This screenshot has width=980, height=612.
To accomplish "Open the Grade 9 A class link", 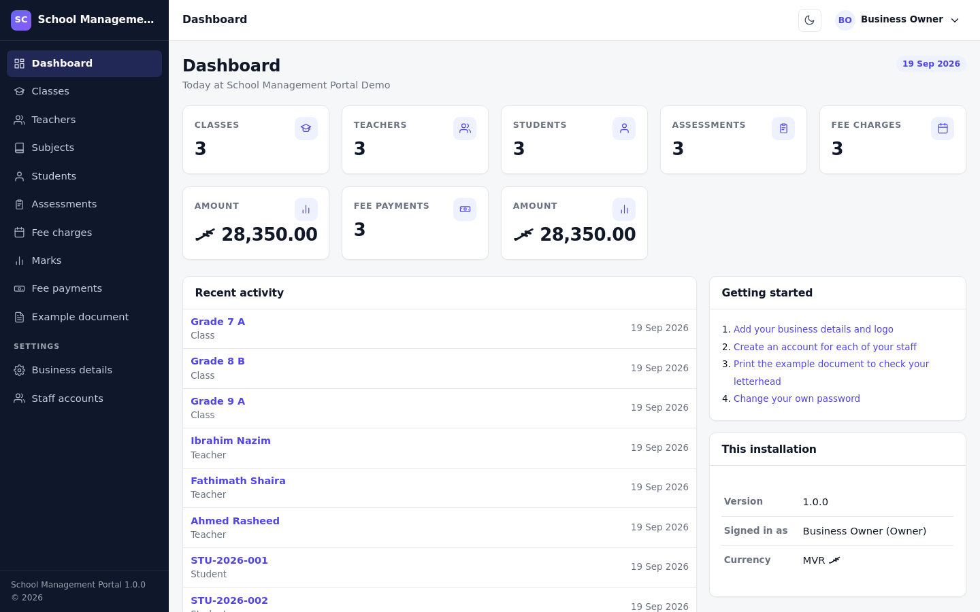I will click(218, 401).
